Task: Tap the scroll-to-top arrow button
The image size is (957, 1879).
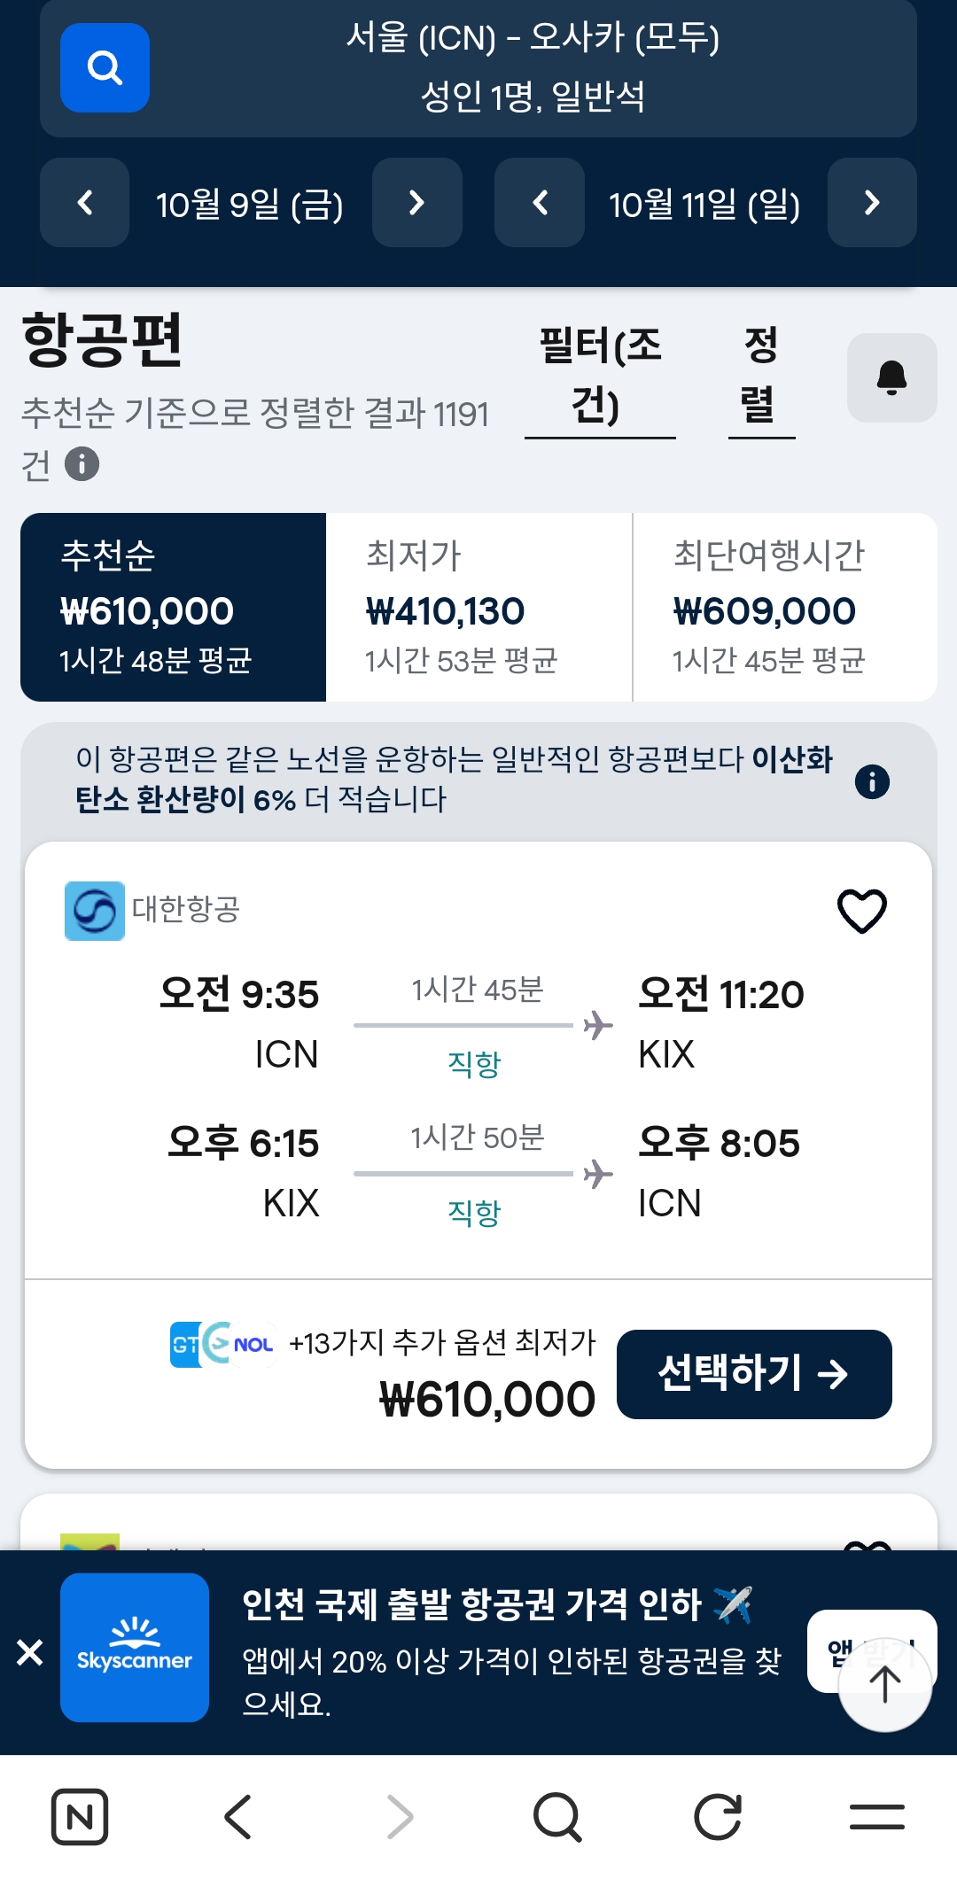Action: click(884, 1684)
